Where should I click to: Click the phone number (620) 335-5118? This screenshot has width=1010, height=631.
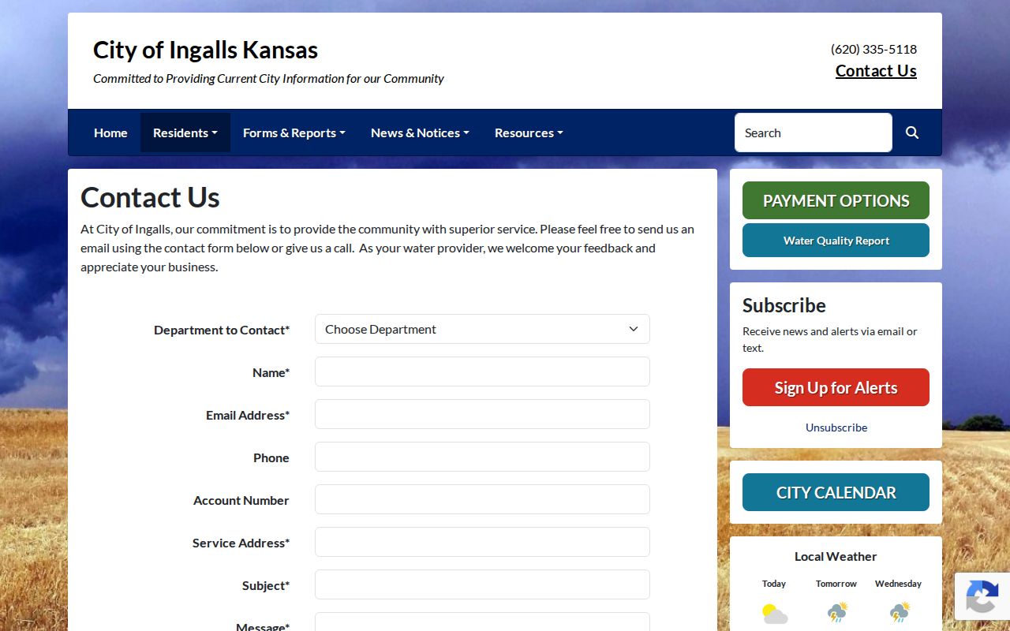point(873,49)
